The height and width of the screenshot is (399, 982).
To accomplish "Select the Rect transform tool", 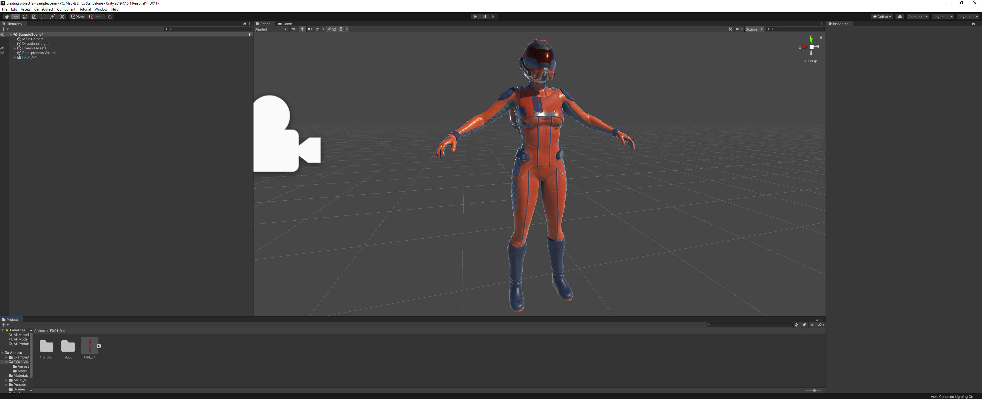I will pyautogui.click(x=43, y=17).
